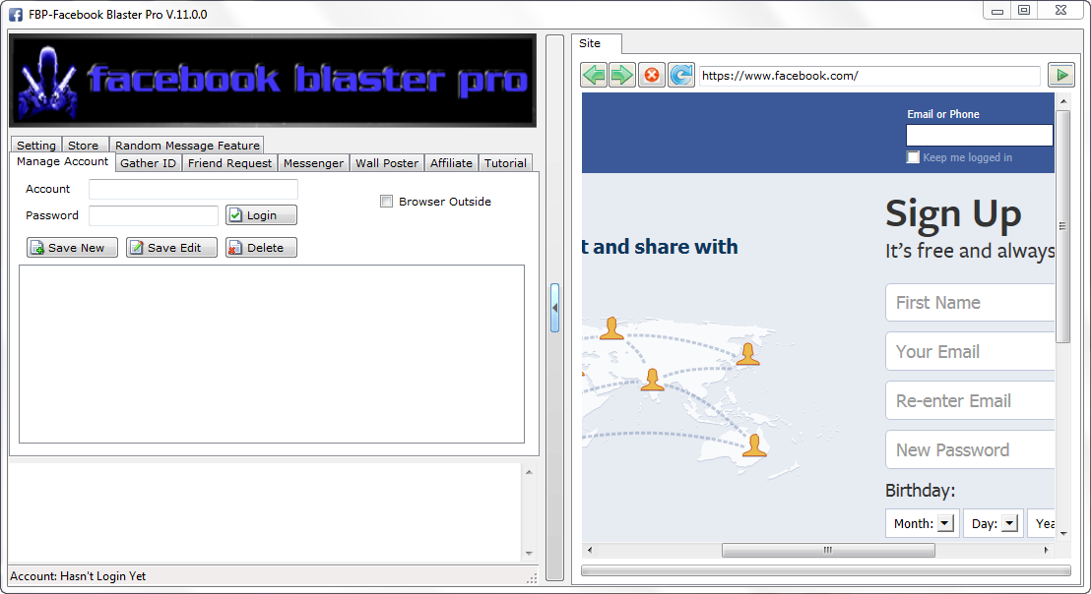Click the page loading progress bar
This screenshot has height=594, width=1091.
coord(826,571)
